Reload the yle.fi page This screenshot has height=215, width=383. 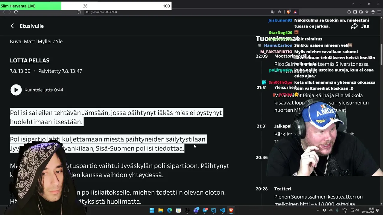[x=16, y=12]
